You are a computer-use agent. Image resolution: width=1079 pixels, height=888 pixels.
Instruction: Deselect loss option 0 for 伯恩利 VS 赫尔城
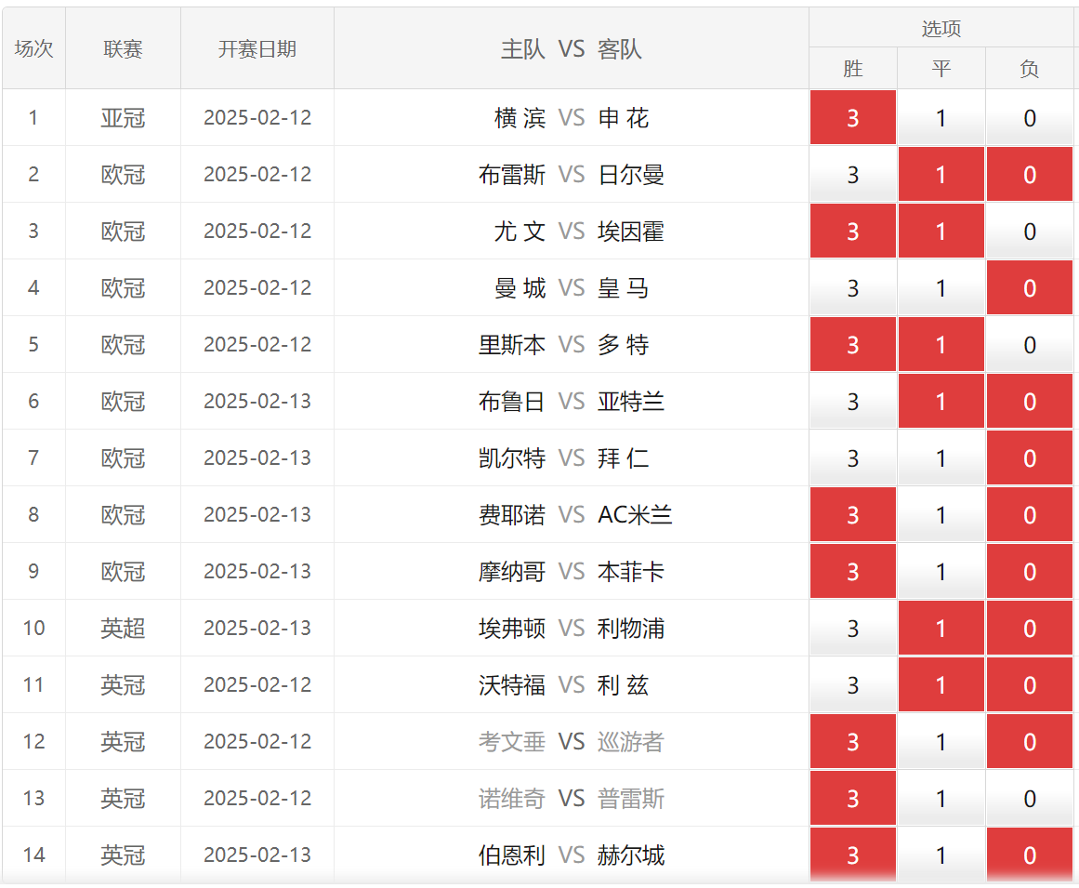pos(1030,855)
